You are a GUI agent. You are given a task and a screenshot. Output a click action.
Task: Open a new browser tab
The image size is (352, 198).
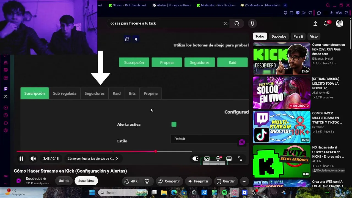(285, 5)
